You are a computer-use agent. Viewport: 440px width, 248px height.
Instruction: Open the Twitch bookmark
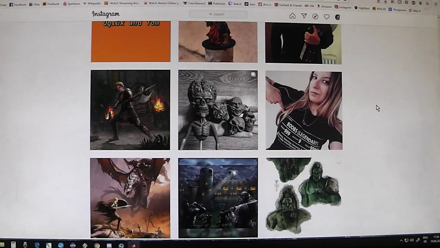pyautogui.click(x=235, y=4)
